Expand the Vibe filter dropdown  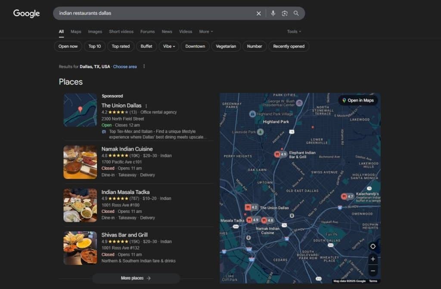[x=169, y=46]
